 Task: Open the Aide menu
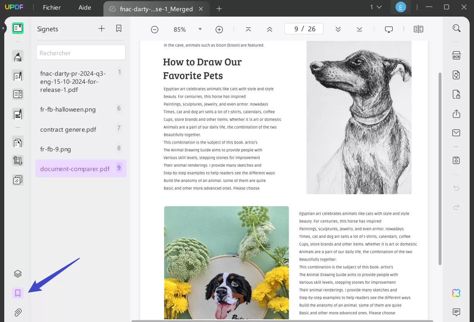86,8
